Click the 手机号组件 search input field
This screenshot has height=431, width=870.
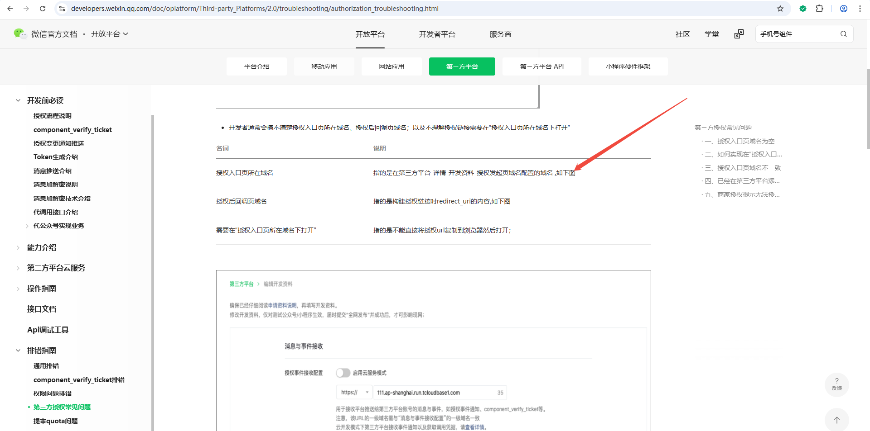click(x=797, y=34)
